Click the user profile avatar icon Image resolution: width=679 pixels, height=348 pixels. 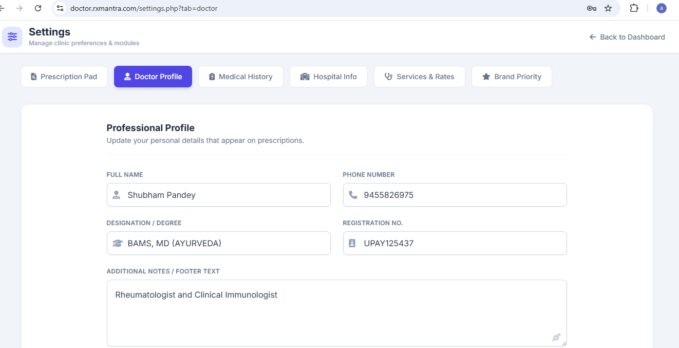662,8
